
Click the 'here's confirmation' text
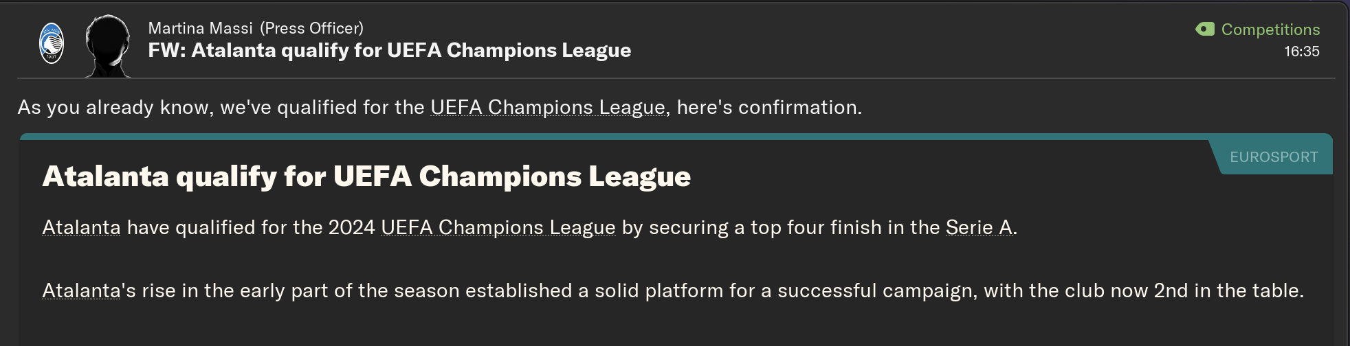click(768, 108)
